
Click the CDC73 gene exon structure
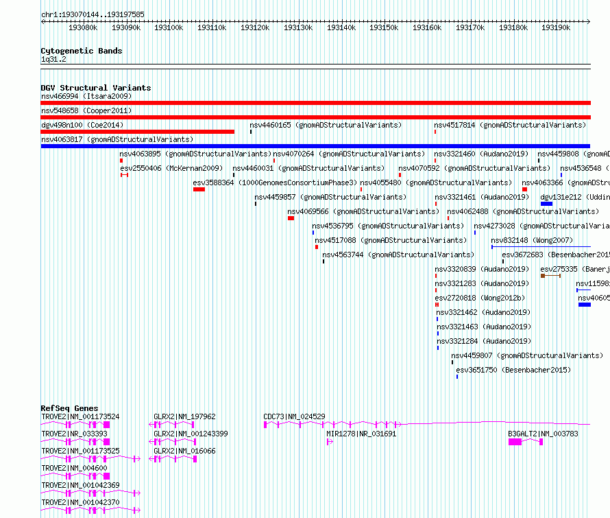(427, 425)
